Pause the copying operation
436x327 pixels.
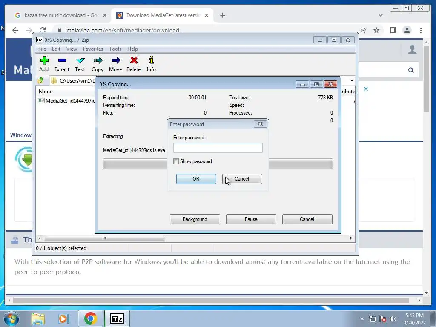251,219
